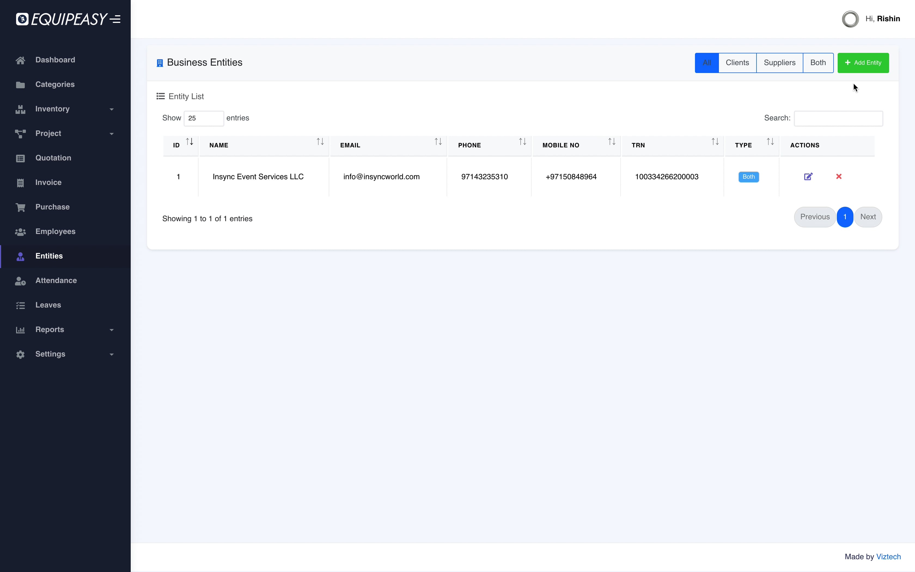Sort the table by Type column
This screenshot has height=572, width=915.
pyautogui.click(x=752, y=146)
